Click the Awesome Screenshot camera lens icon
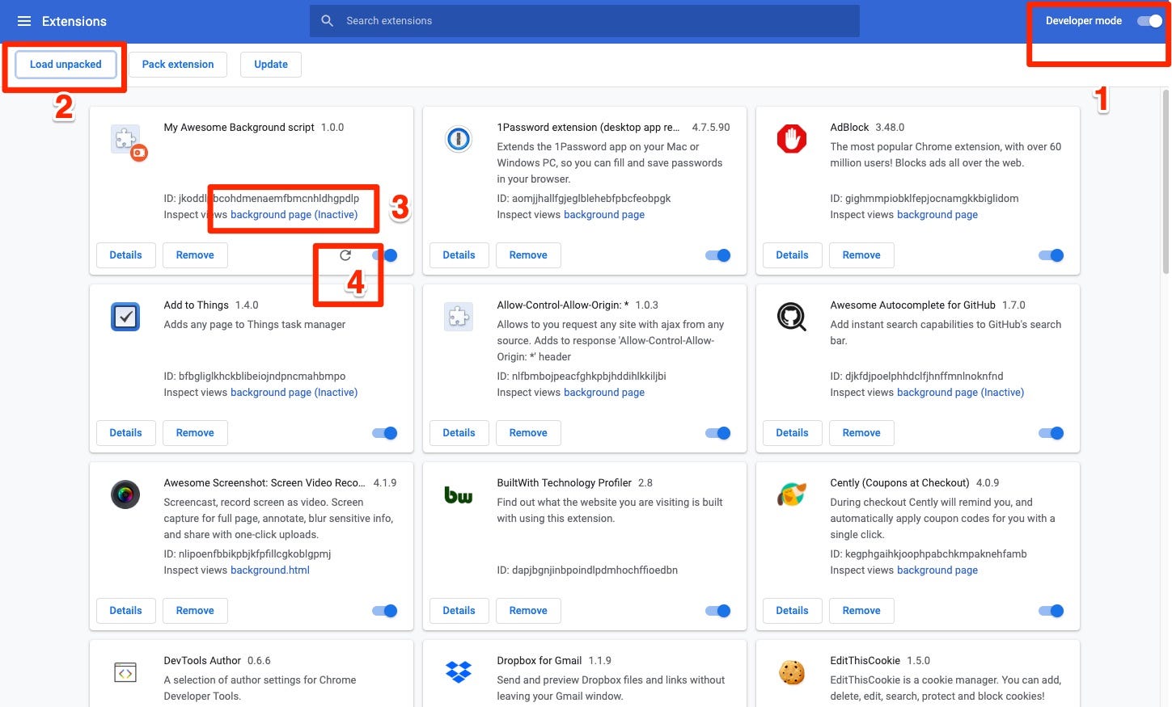1172x707 pixels. 125,494
